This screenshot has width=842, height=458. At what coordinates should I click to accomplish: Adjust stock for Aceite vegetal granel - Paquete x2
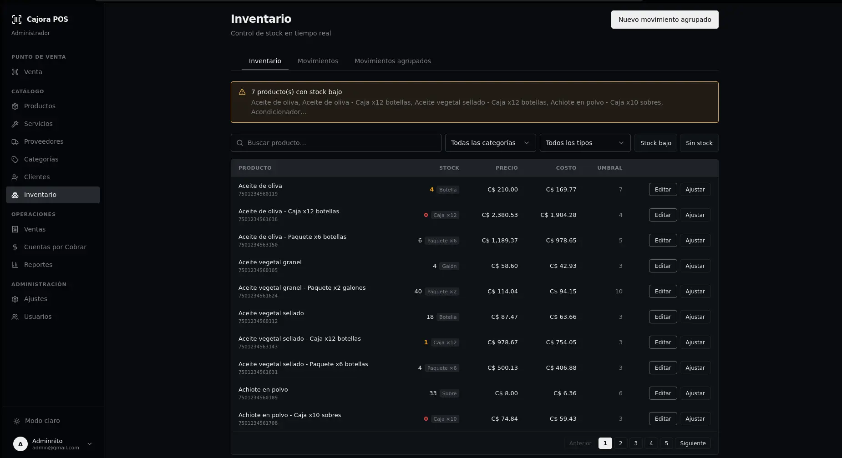point(695,292)
